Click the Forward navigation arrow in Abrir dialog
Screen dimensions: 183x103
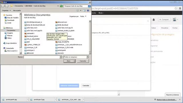tap(7, 6)
